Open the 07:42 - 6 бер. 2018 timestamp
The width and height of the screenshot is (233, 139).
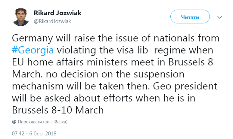point(34,133)
